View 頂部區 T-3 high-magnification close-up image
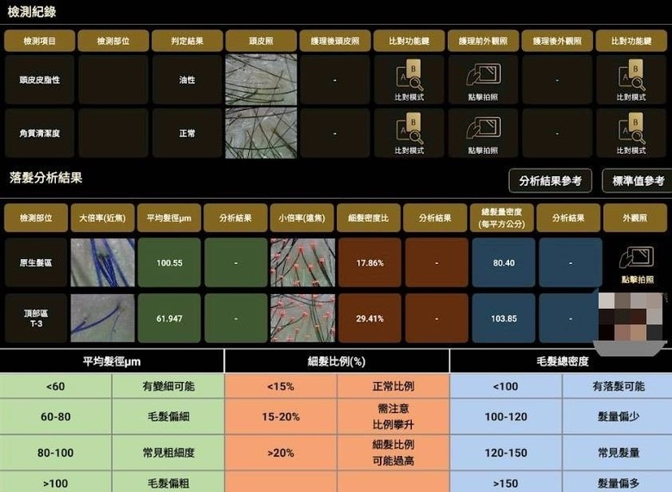The height and width of the screenshot is (492, 672). click(103, 318)
